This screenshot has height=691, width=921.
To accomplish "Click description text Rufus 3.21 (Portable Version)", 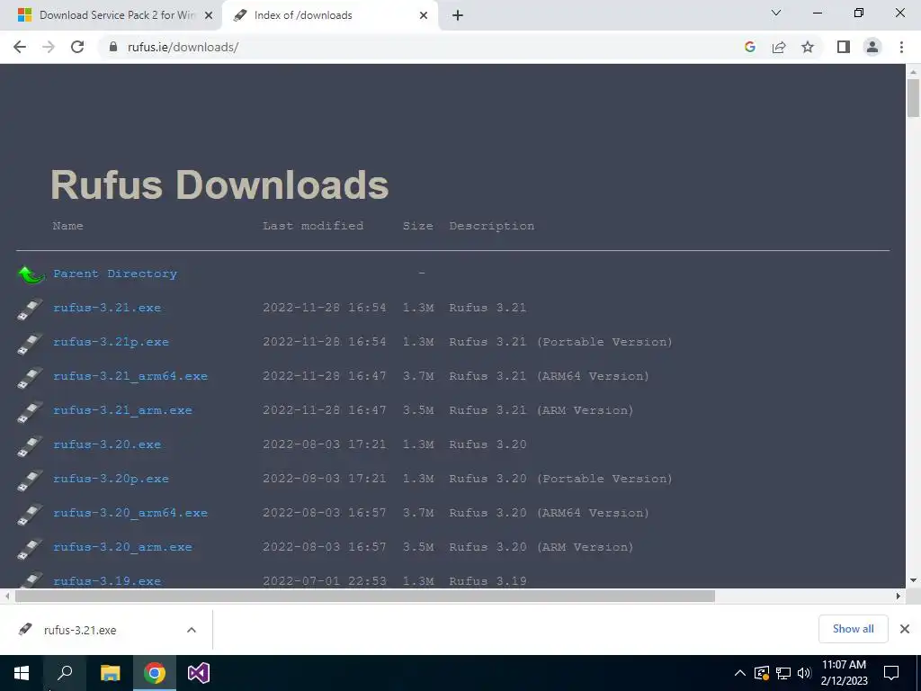I will pyautogui.click(x=561, y=342).
